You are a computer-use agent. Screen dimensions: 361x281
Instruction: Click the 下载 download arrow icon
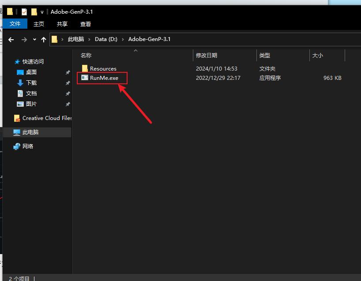click(x=20, y=82)
